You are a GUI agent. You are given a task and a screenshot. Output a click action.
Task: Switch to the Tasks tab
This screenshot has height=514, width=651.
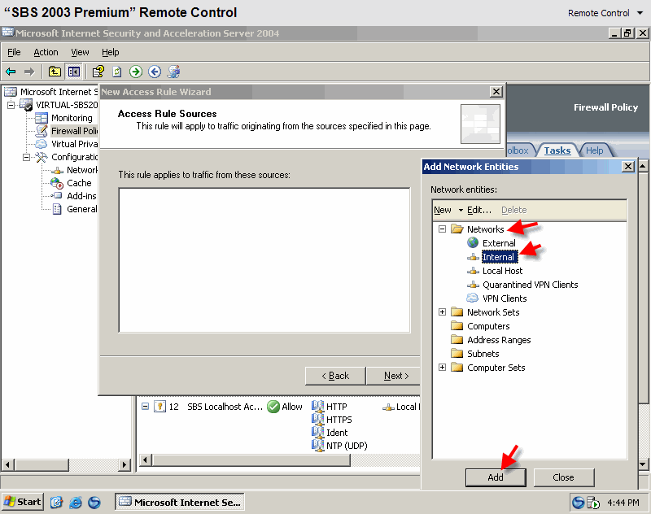point(557,150)
